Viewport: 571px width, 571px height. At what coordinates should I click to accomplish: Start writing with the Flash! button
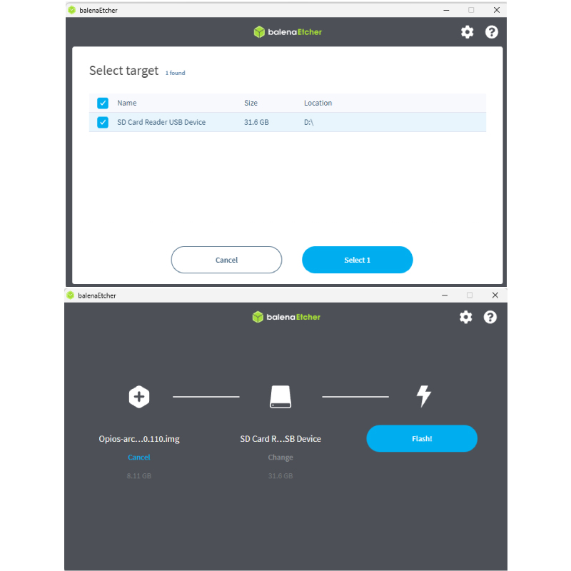click(422, 438)
